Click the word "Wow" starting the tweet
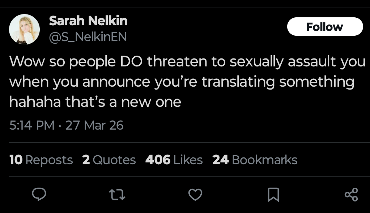The height and width of the screenshot is (213, 370). 23,62
